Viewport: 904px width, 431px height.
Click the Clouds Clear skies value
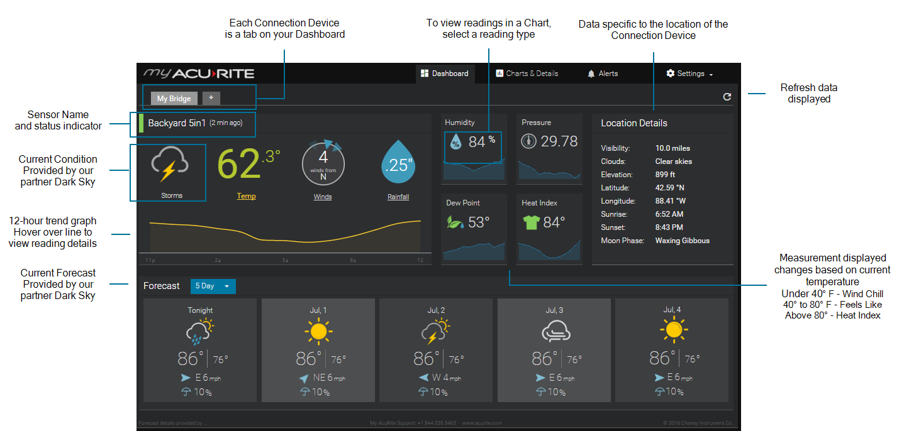point(674,161)
